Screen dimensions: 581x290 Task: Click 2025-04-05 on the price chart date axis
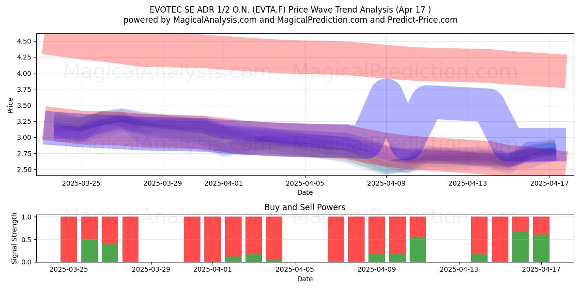pyautogui.click(x=305, y=183)
